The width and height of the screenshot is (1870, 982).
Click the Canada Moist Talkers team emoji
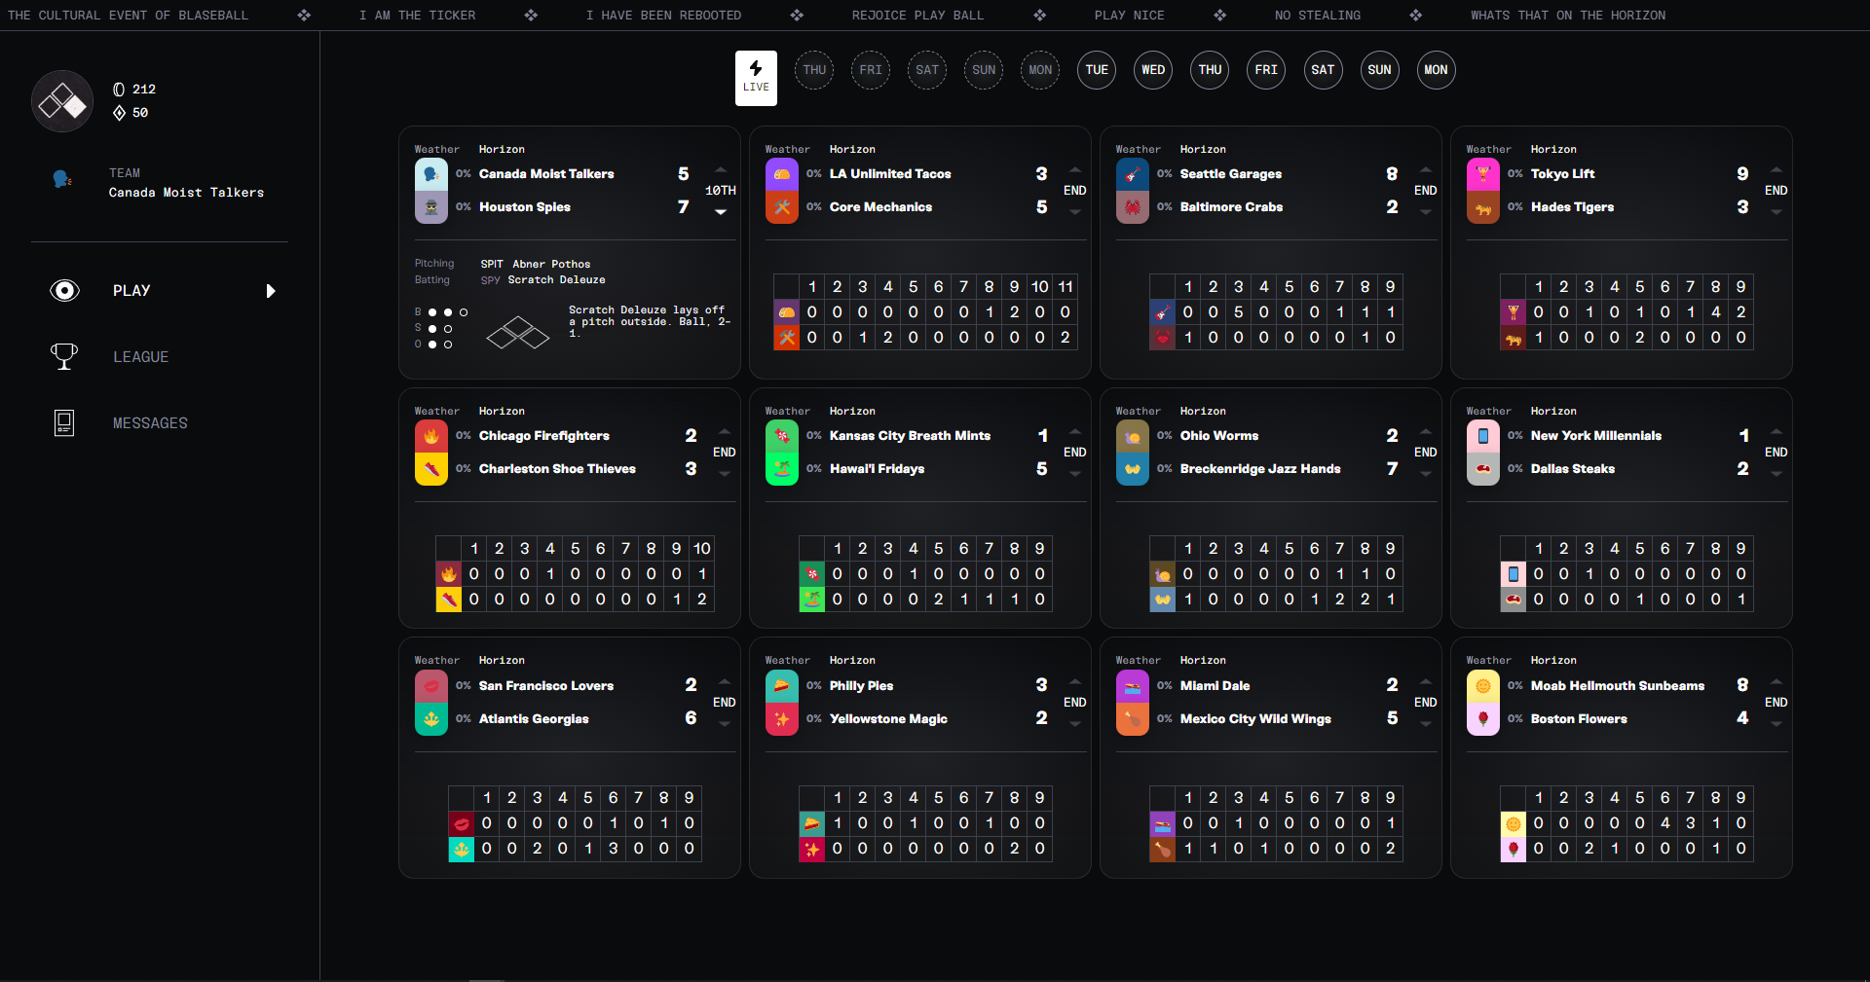tap(430, 174)
